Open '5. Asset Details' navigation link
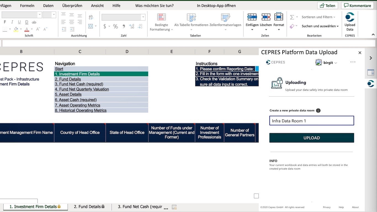This screenshot has width=377, height=212. [68, 94]
